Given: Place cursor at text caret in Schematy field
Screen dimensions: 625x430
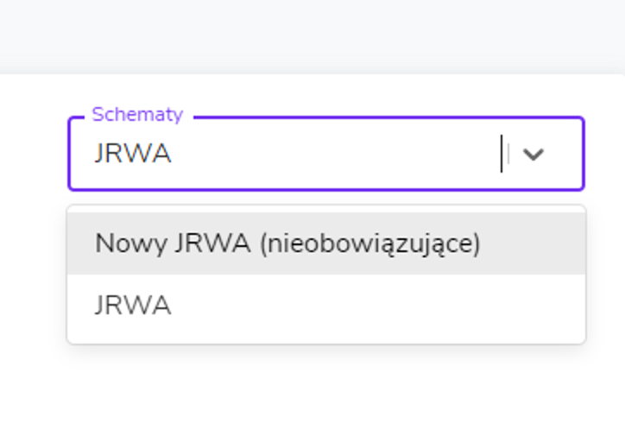Looking at the screenshot, I should coord(501,155).
